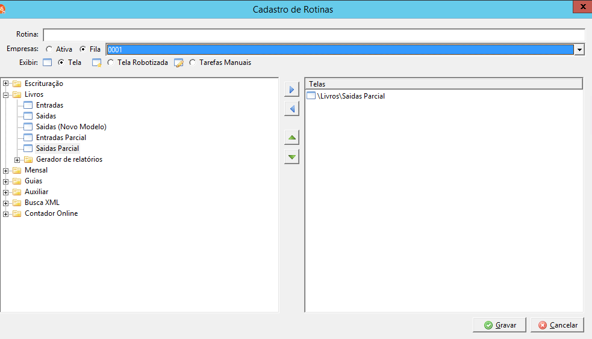
Task: Select the Tarefas Manuais radio option
Action: point(193,63)
